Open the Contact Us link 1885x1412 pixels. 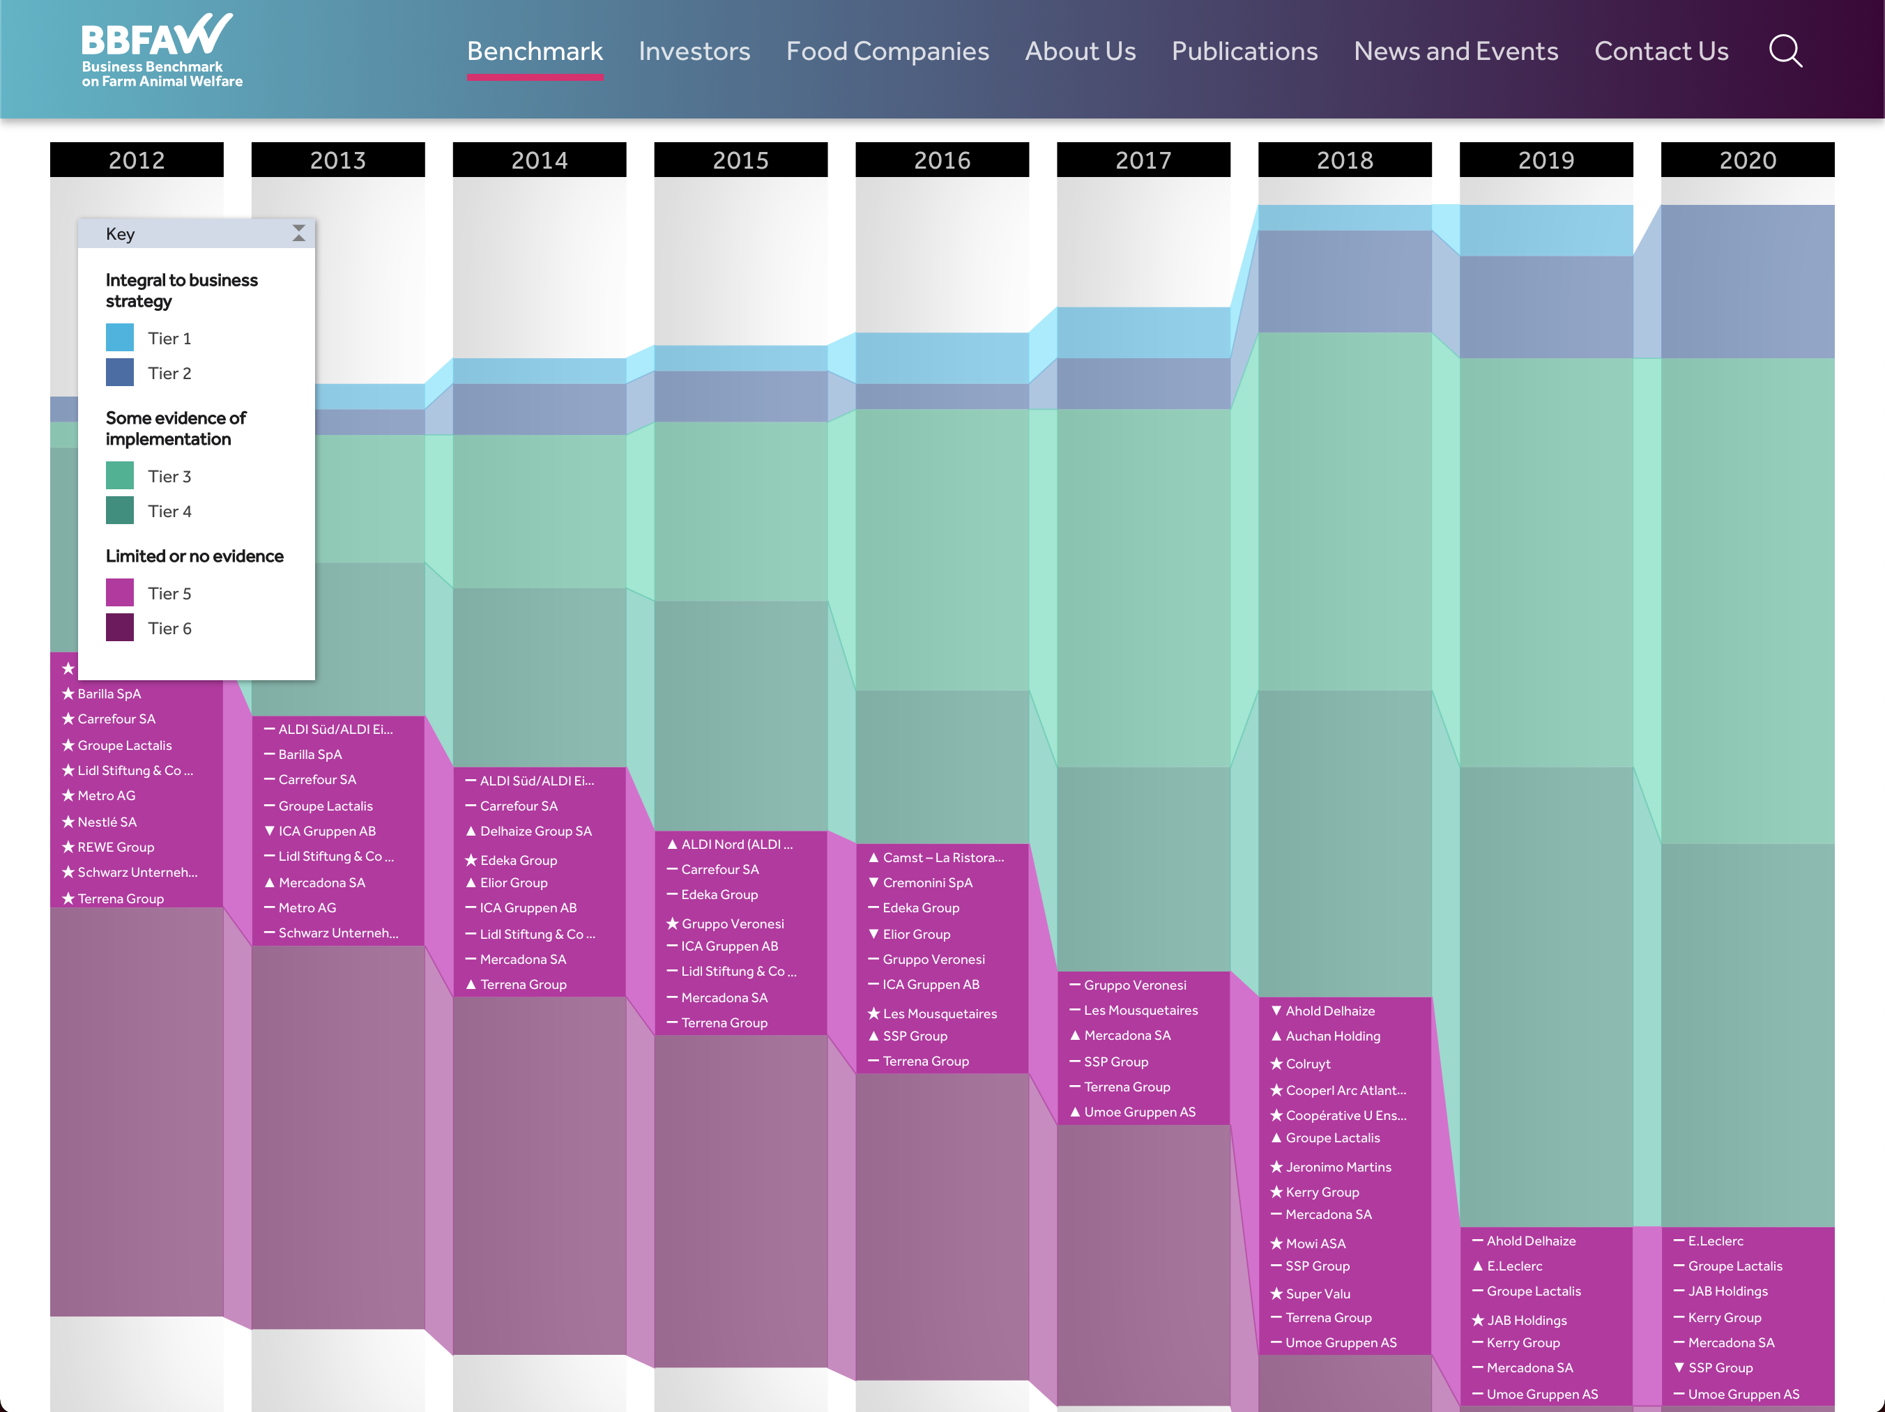point(1661,51)
